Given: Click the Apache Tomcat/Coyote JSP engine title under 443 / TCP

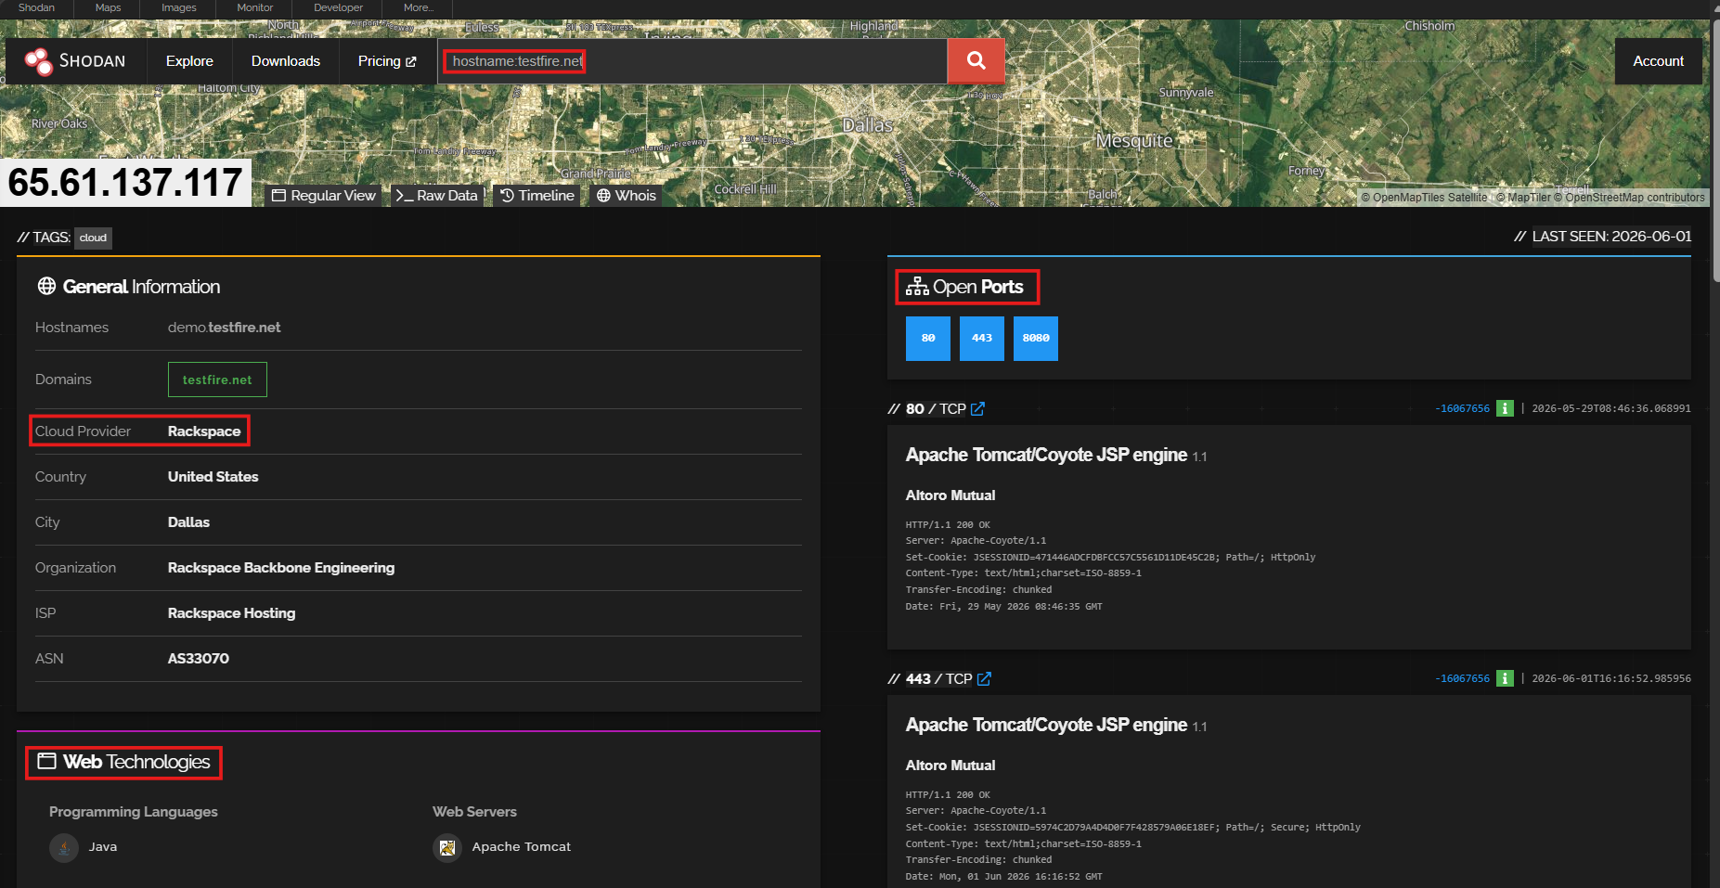Looking at the screenshot, I should click(1046, 725).
